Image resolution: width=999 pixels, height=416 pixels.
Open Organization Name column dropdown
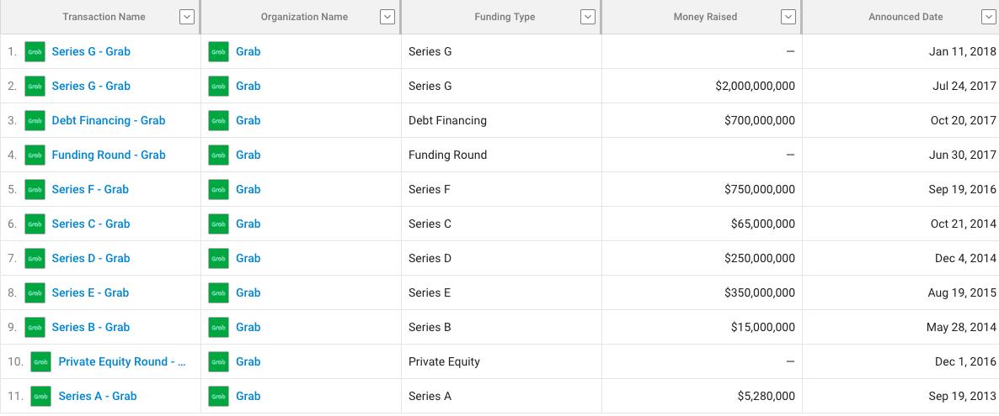tap(387, 17)
